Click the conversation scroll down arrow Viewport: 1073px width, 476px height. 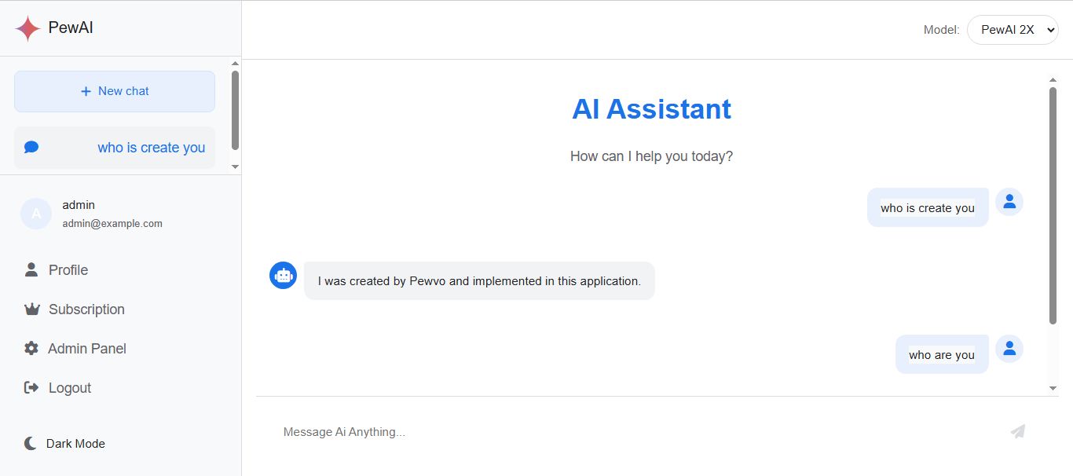(1053, 388)
